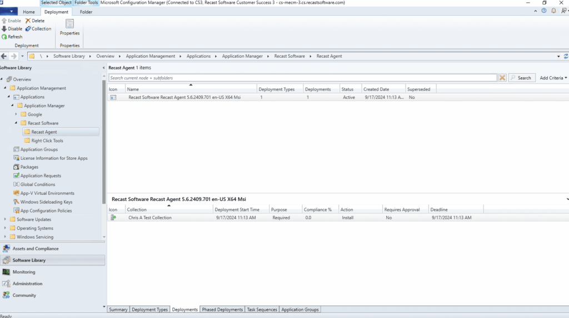Open Properties from the ribbon

coord(69,27)
